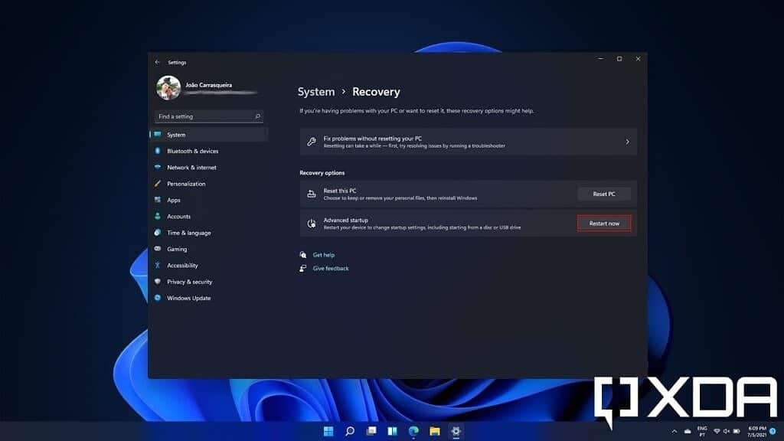Click the Get help headset icon
Screen dimensions: 784x441
pyautogui.click(x=303, y=255)
